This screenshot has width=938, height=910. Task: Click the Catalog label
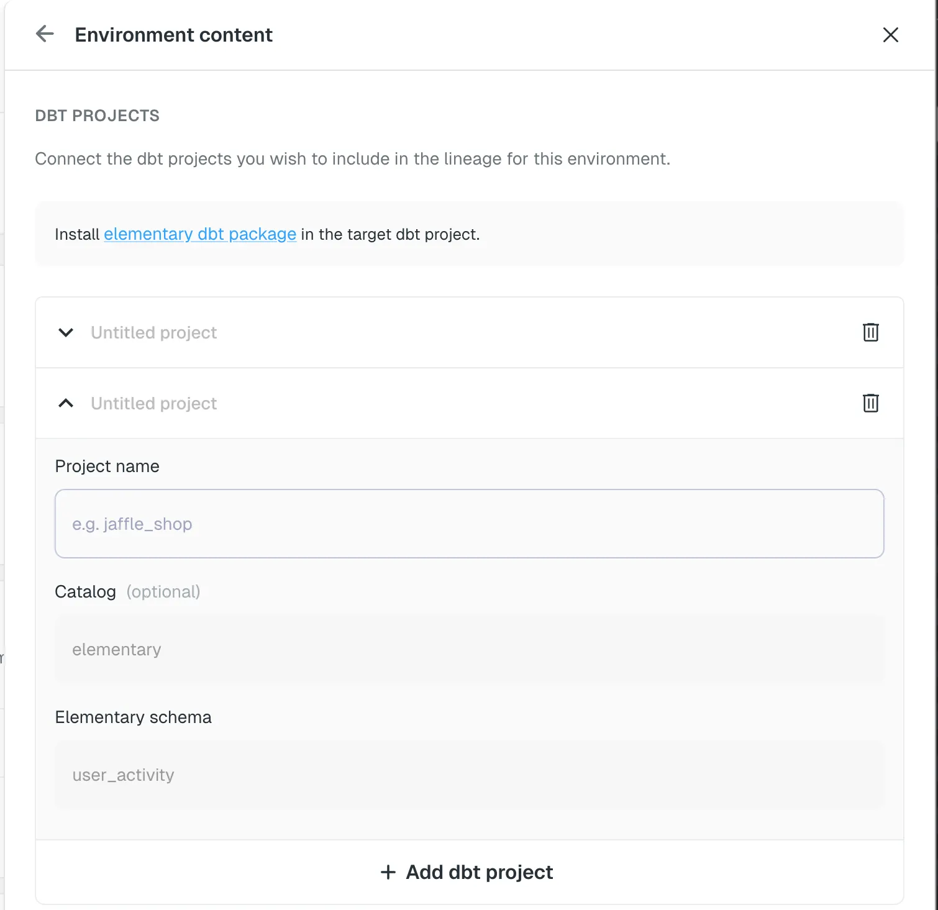tap(85, 591)
